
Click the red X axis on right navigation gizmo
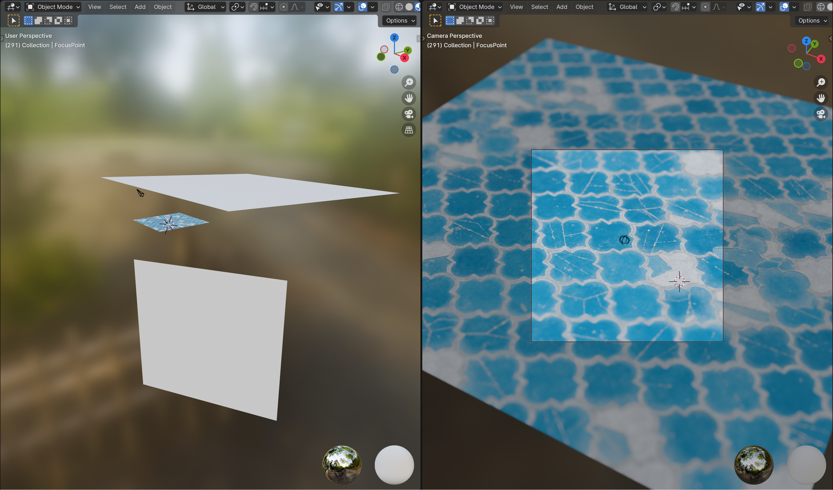pos(821,59)
